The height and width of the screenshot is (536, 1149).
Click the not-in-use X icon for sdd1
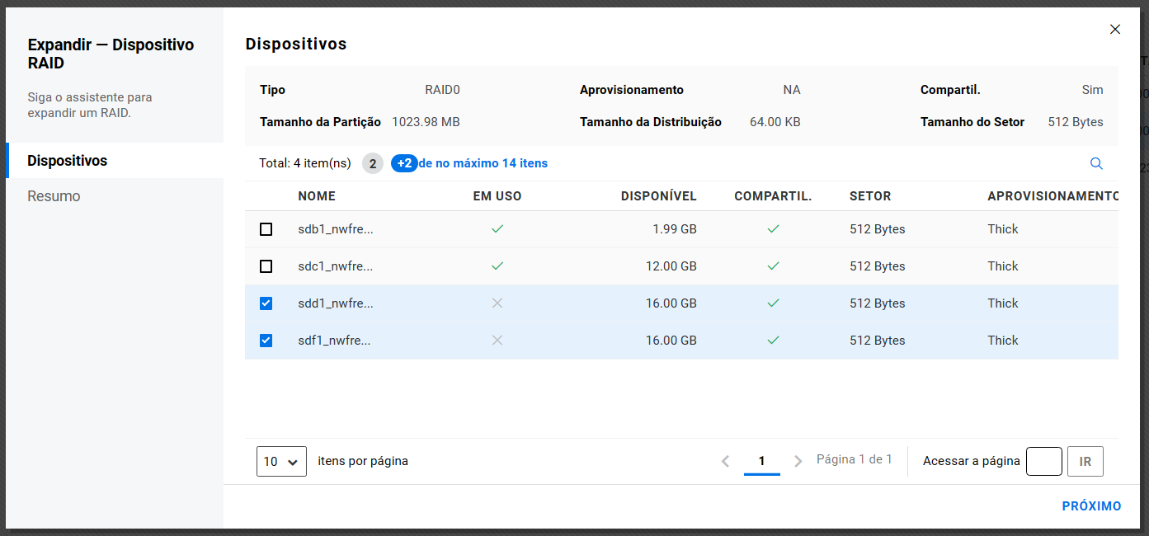click(x=497, y=303)
